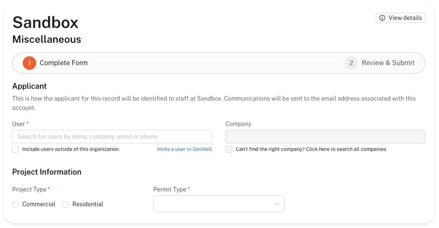
Task: Click the Permit Type field label
Action: [x=170, y=189]
